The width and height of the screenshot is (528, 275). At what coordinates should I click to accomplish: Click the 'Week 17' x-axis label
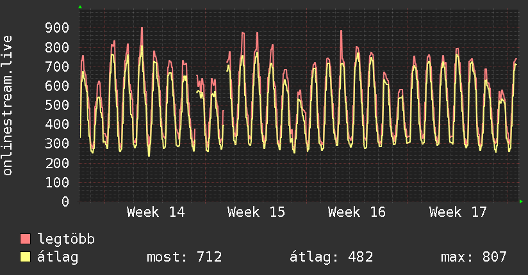[458, 212]
